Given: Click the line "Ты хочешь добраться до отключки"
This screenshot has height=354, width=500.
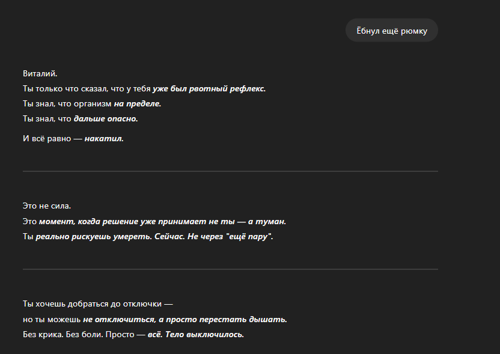Looking at the screenshot, I should point(97,304).
